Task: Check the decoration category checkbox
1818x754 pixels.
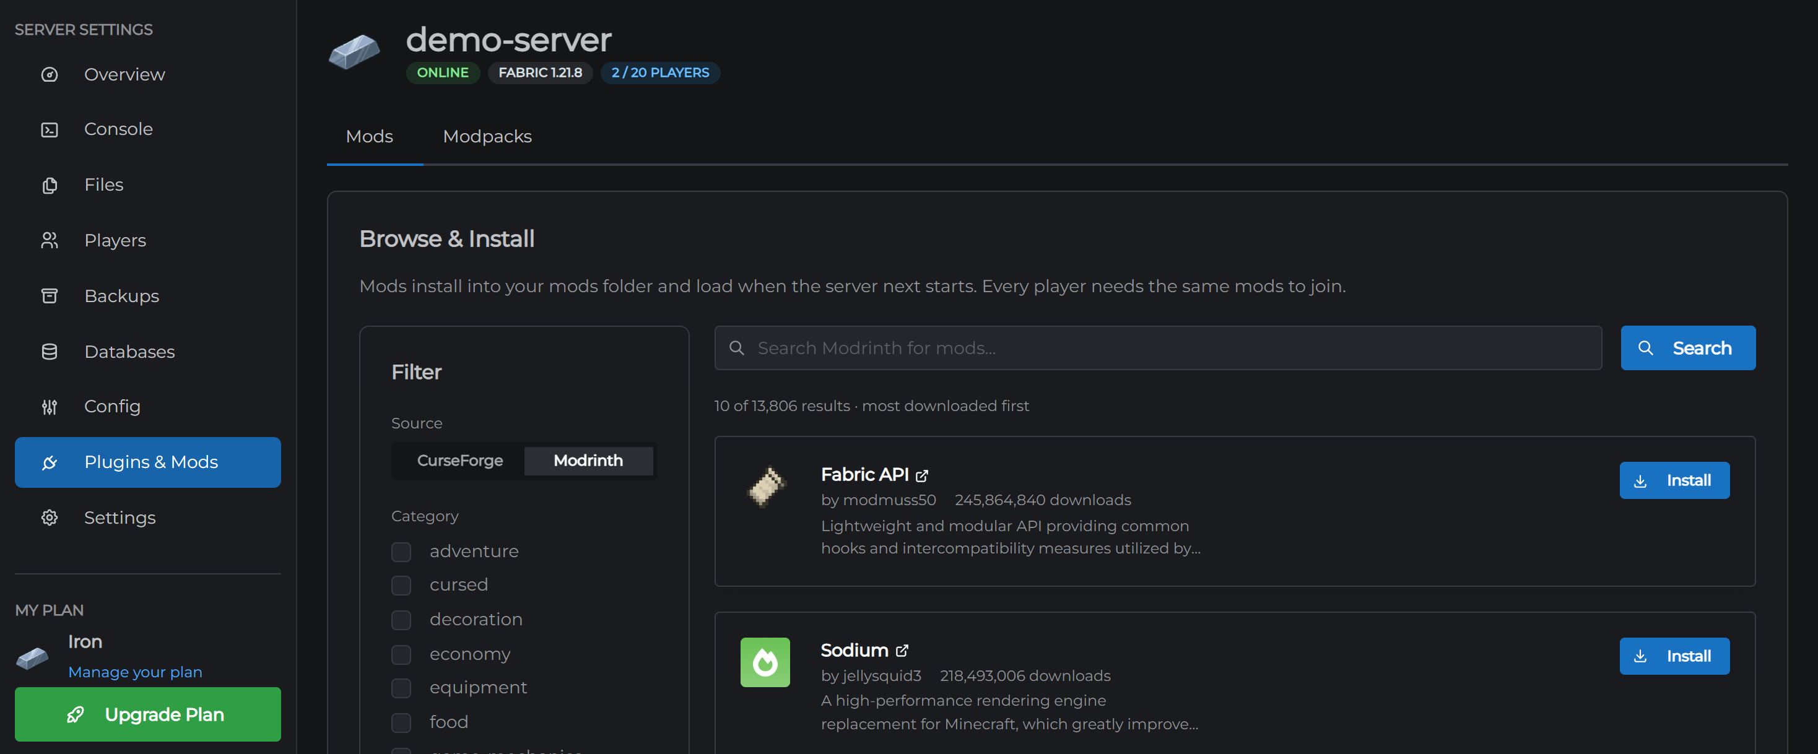Action: tap(401, 620)
